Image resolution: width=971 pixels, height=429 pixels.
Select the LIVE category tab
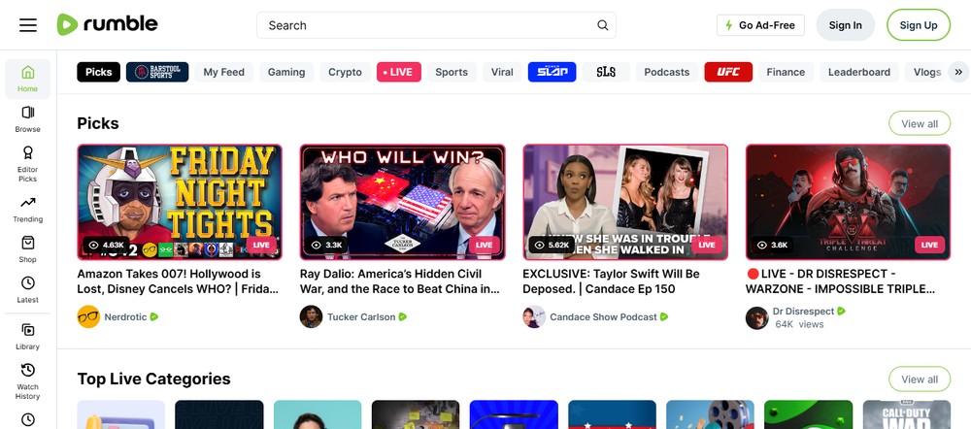[x=398, y=72]
